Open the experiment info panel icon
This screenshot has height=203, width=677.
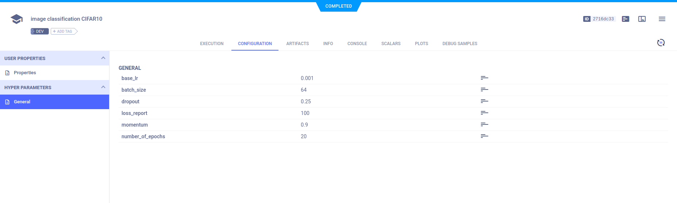point(642,19)
